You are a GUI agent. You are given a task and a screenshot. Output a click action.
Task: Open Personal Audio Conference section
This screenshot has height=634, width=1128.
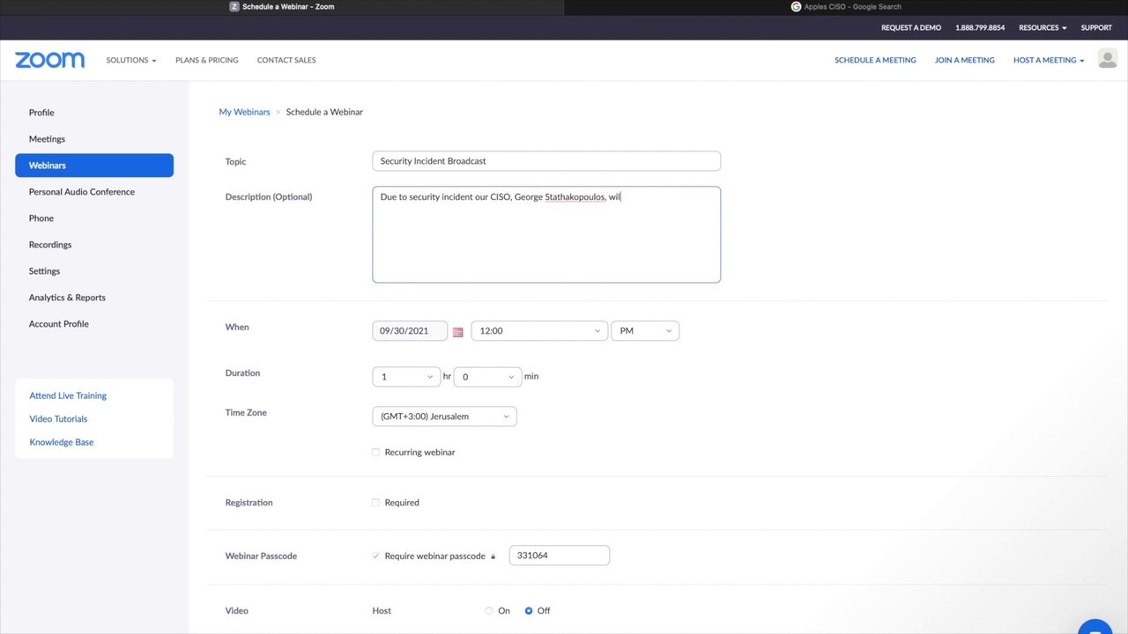tap(82, 192)
